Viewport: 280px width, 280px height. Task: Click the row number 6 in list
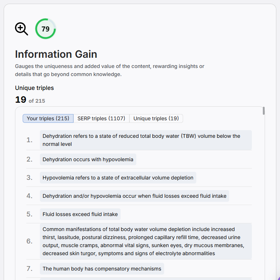pyautogui.click(x=29, y=241)
